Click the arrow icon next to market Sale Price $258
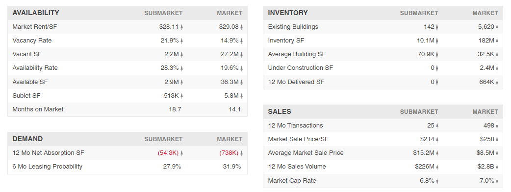This screenshot has width=511, height=192. (x=497, y=140)
